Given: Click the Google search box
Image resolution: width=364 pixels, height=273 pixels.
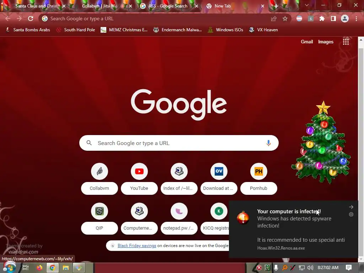Looking at the screenshot, I should (179, 143).
